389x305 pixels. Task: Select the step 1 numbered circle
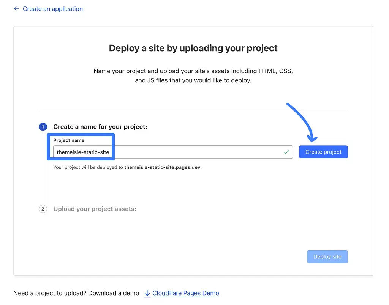coord(43,127)
